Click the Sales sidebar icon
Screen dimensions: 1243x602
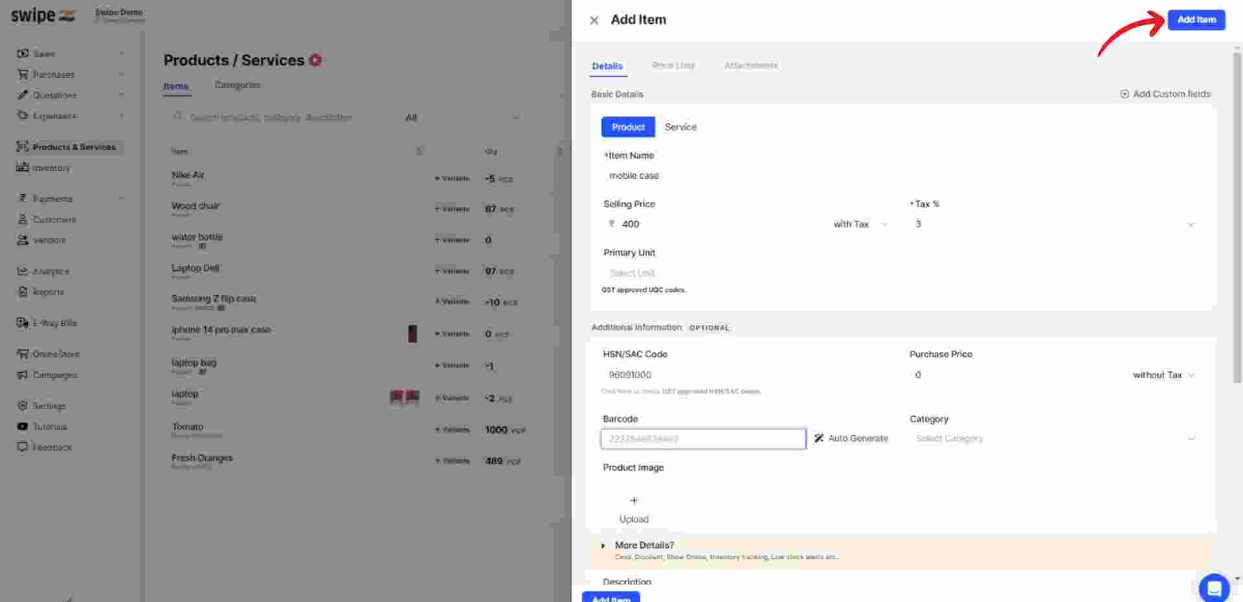pyautogui.click(x=23, y=54)
